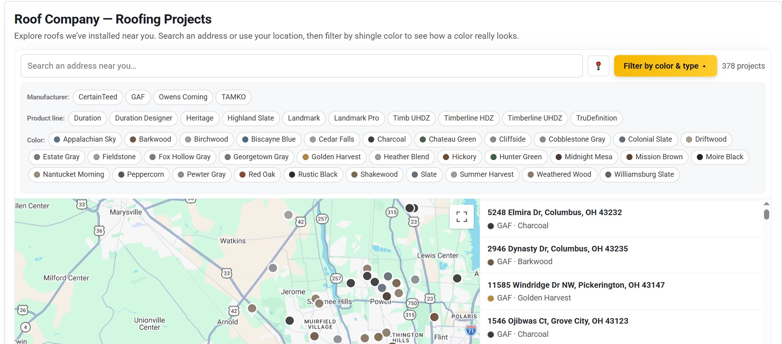The image size is (782, 344).
Task: Choose Barkwood color filter
Action: (x=151, y=139)
